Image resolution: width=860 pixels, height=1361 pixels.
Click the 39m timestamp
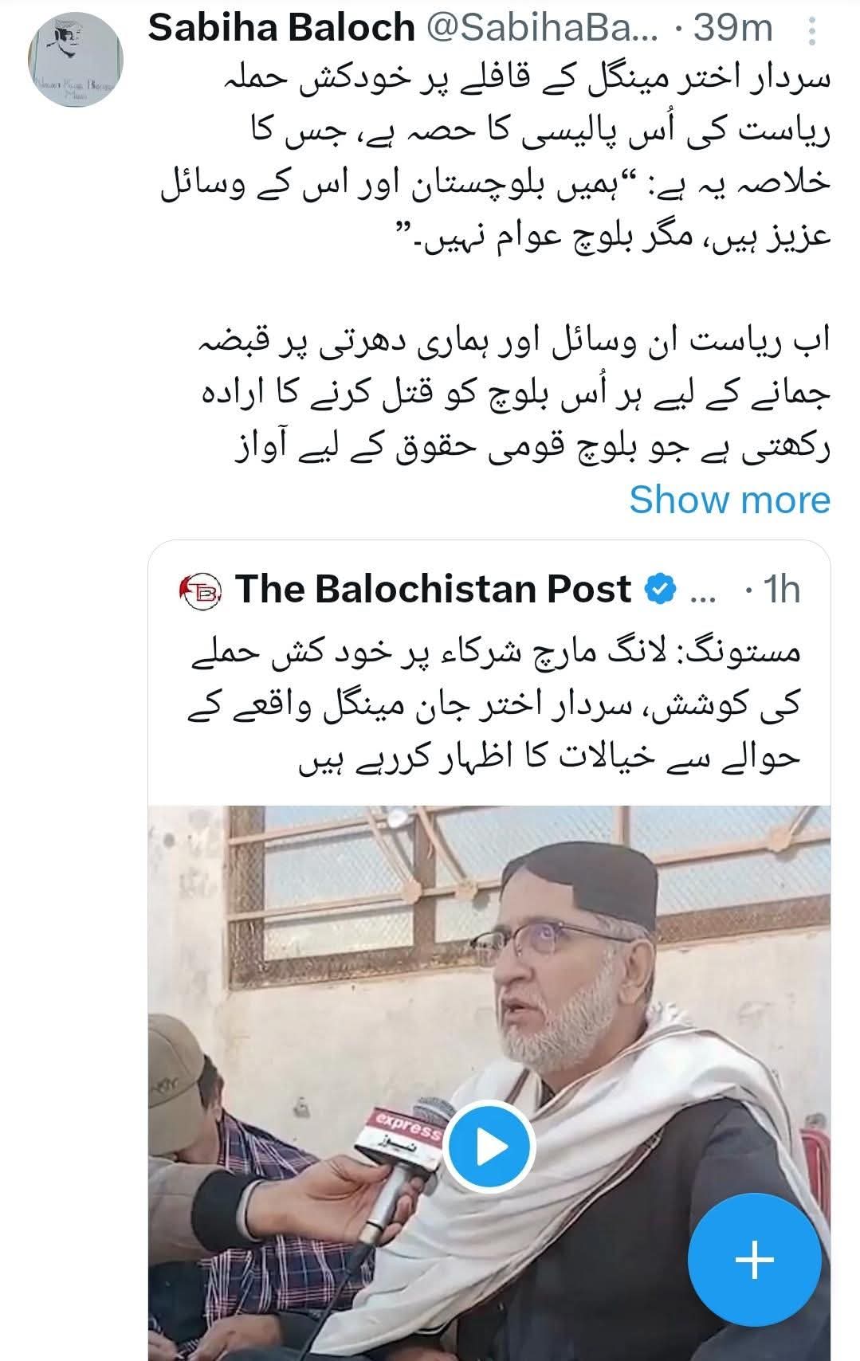click(733, 29)
